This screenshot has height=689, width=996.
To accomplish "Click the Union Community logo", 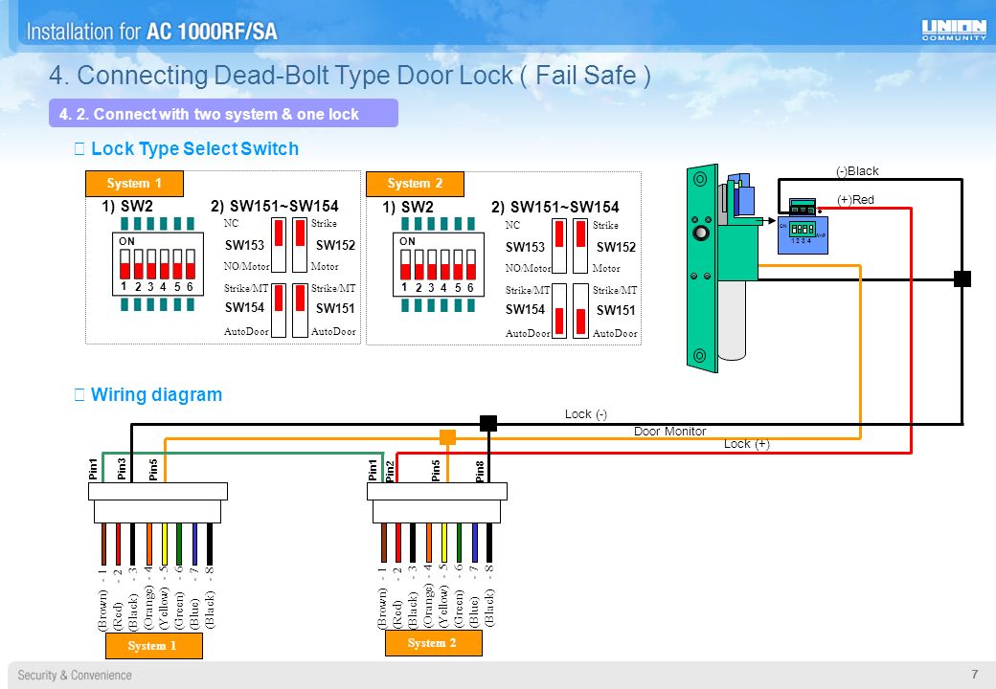I will pos(954,30).
